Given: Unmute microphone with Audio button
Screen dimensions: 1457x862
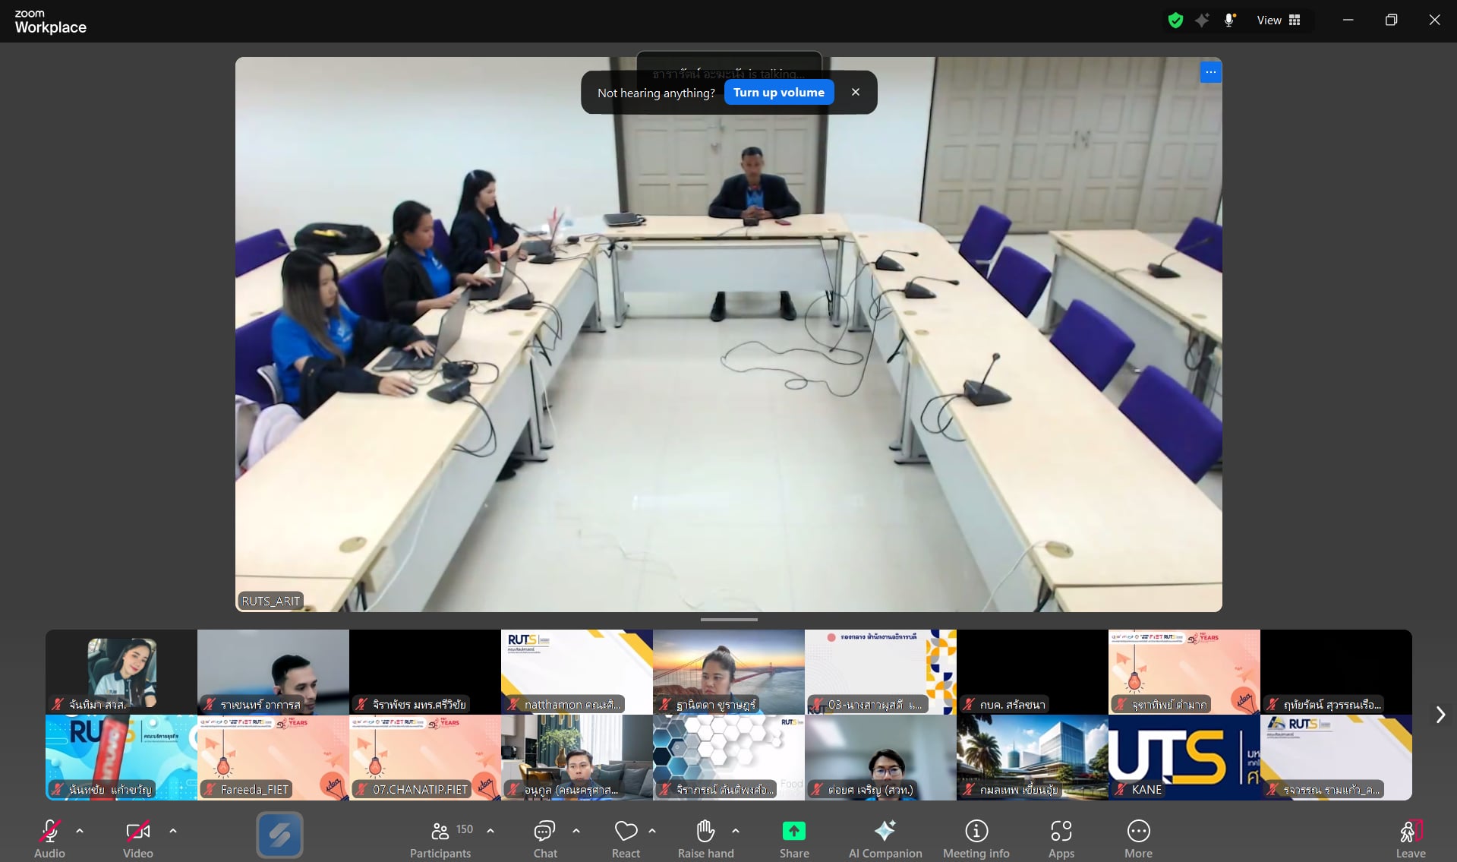Looking at the screenshot, I should 49,836.
